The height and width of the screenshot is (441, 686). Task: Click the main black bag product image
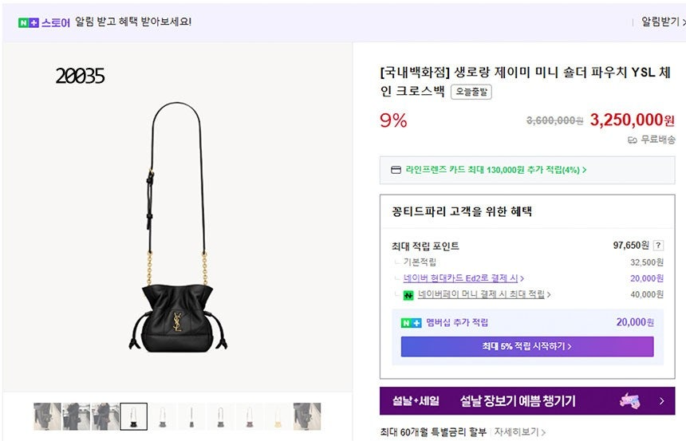pos(177,227)
